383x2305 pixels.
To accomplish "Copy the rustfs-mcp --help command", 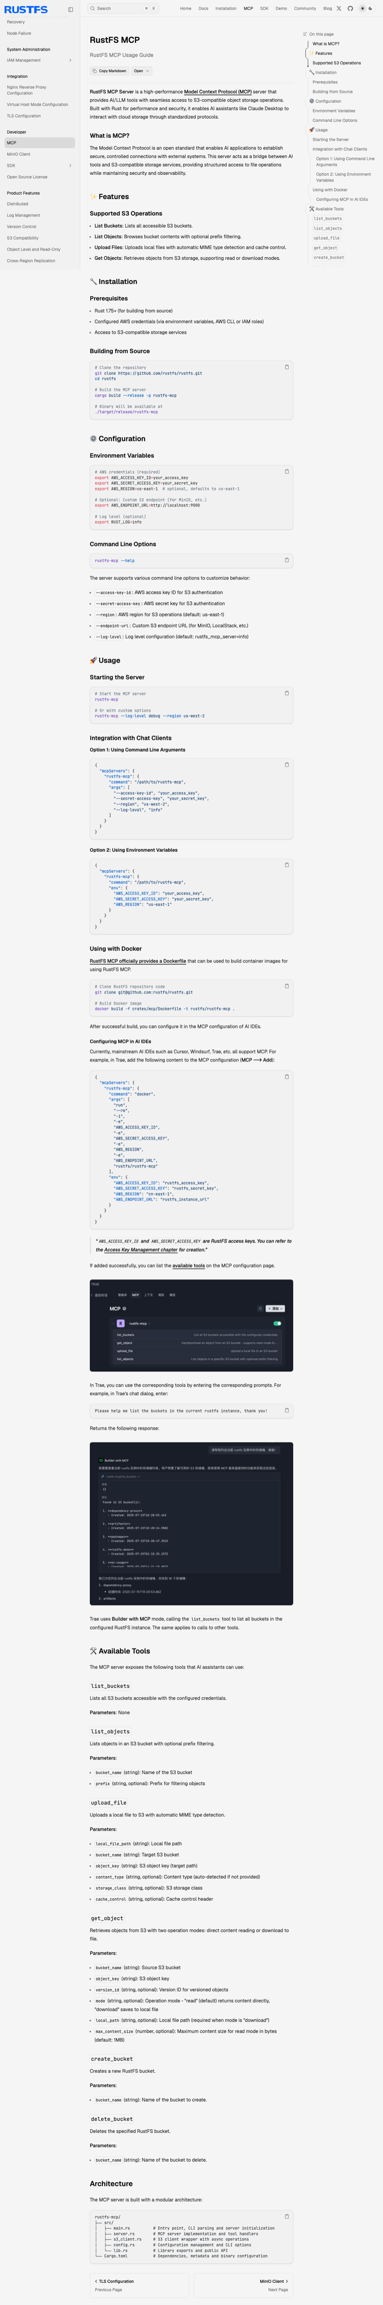I will tap(286, 560).
